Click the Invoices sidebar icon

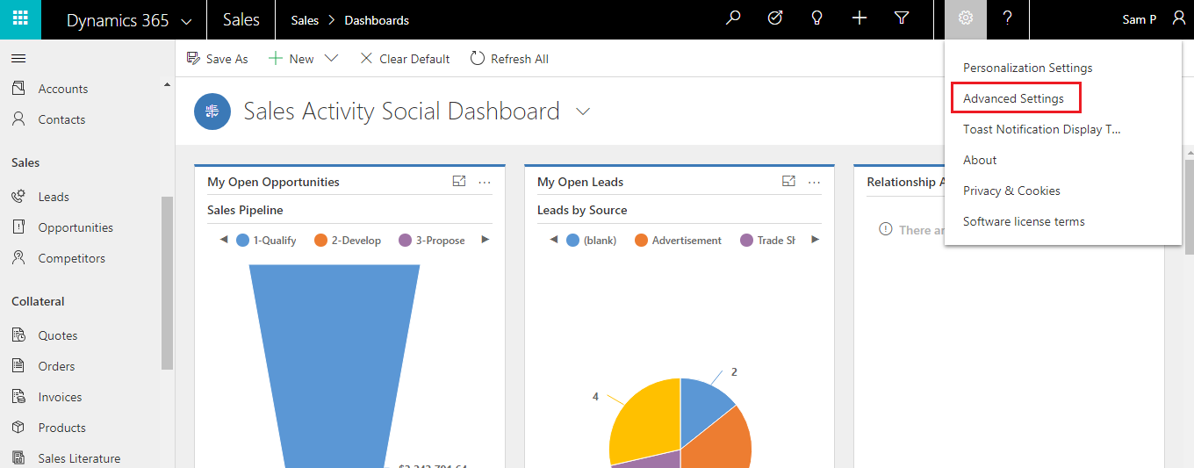coord(18,397)
